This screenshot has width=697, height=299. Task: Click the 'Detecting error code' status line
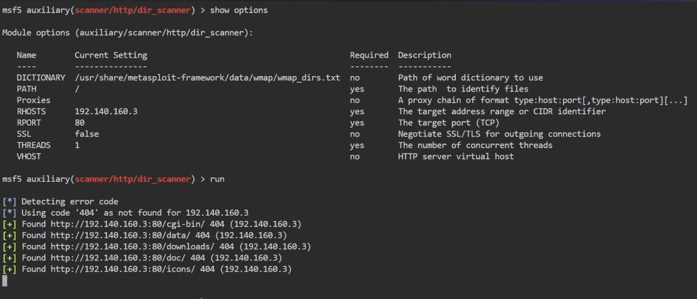(70, 202)
